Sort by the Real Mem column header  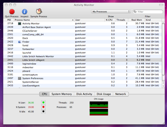136,20
